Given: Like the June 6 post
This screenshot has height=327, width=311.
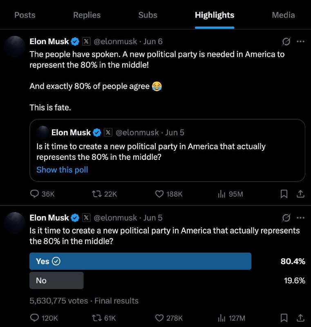Looking at the screenshot, I should click(x=160, y=194).
